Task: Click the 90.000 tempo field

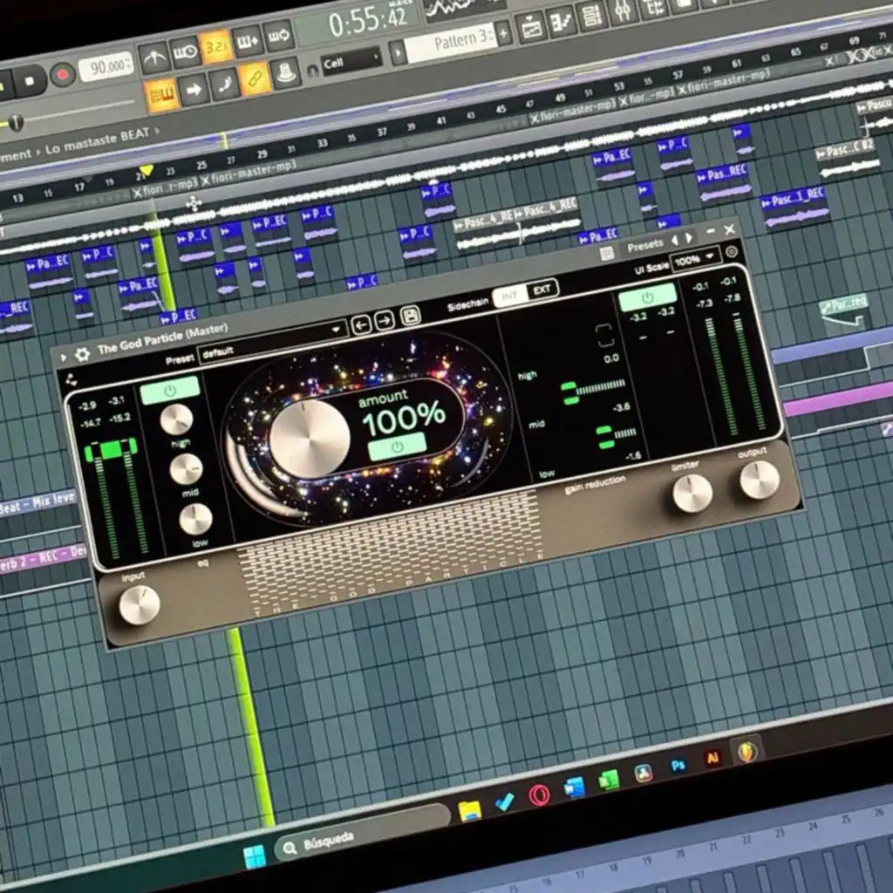Action: [x=106, y=66]
